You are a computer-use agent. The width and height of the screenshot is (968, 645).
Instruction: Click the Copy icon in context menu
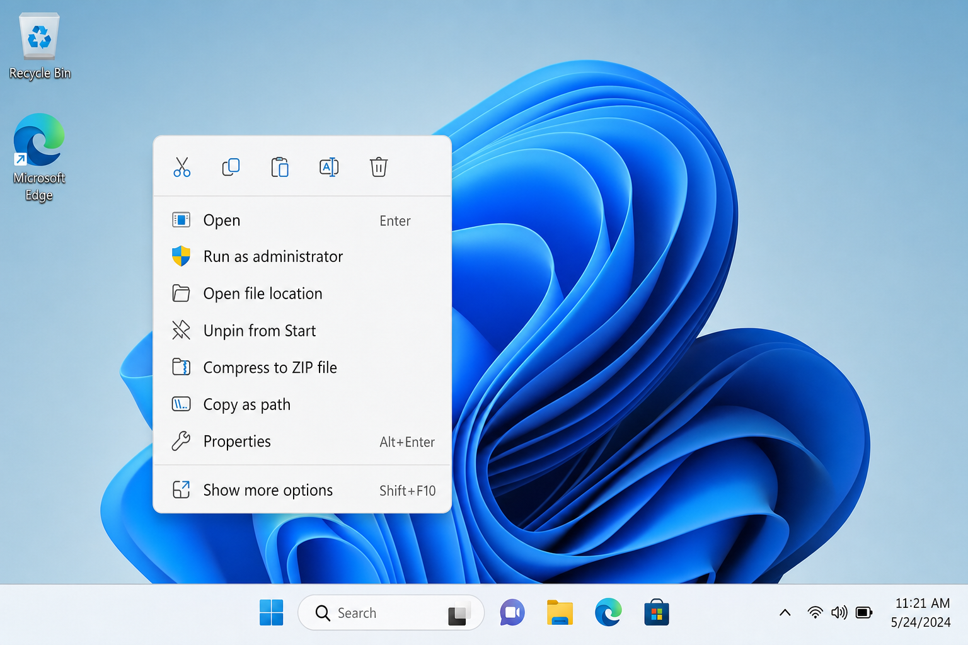tap(231, 167)
